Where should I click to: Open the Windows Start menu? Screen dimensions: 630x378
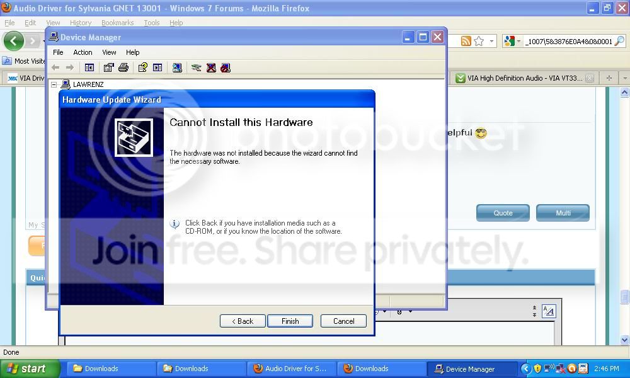tap(30, 369)
